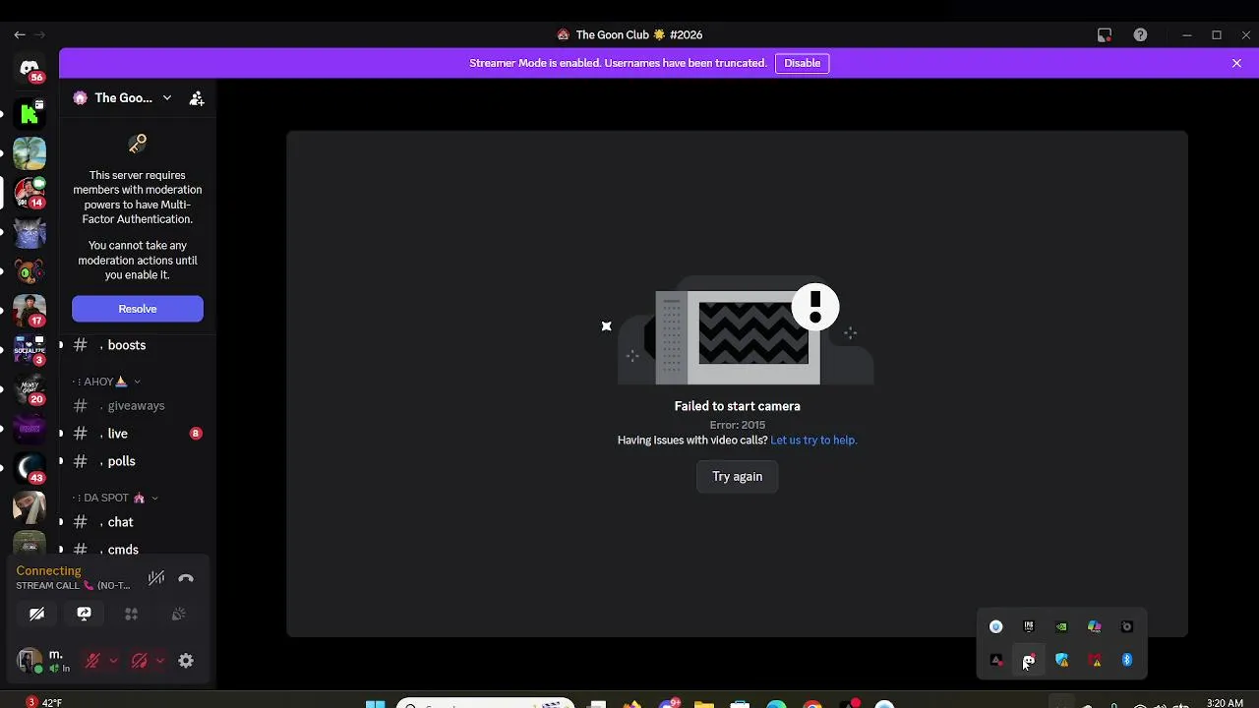
Task: Click the user avatar in bottom panel
Action: pyautogui.click(x=30, y=660)
